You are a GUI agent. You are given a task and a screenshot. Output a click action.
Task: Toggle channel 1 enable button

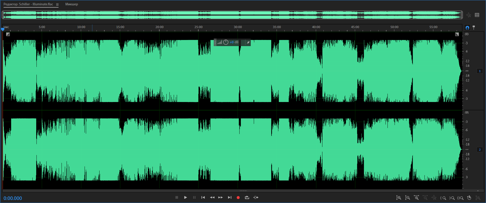pyautogui.click(x=480, y=71)
